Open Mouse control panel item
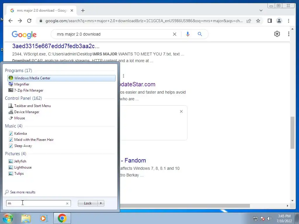Screen dimensions: 299x224 click(20, 118)
